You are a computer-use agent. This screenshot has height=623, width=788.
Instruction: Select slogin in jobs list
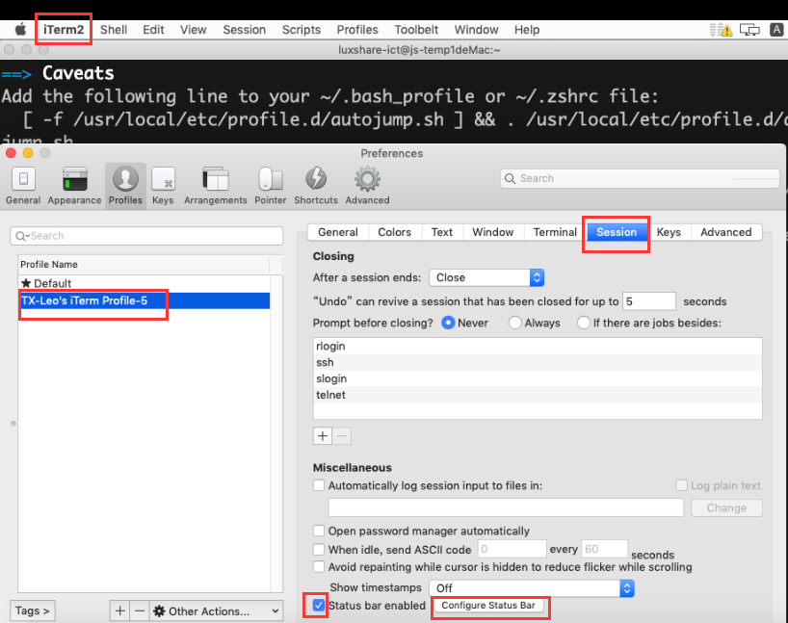pyautogui.click(x=538, y=378)
